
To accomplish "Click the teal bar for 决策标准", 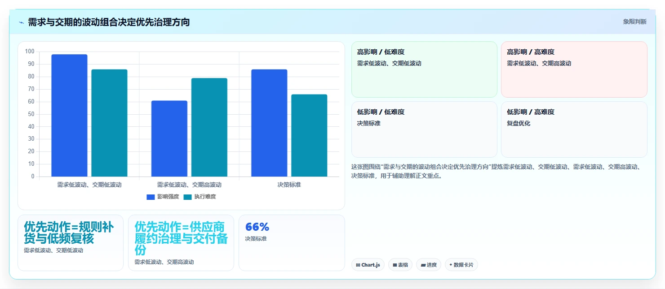I will [x=309, y=135].
